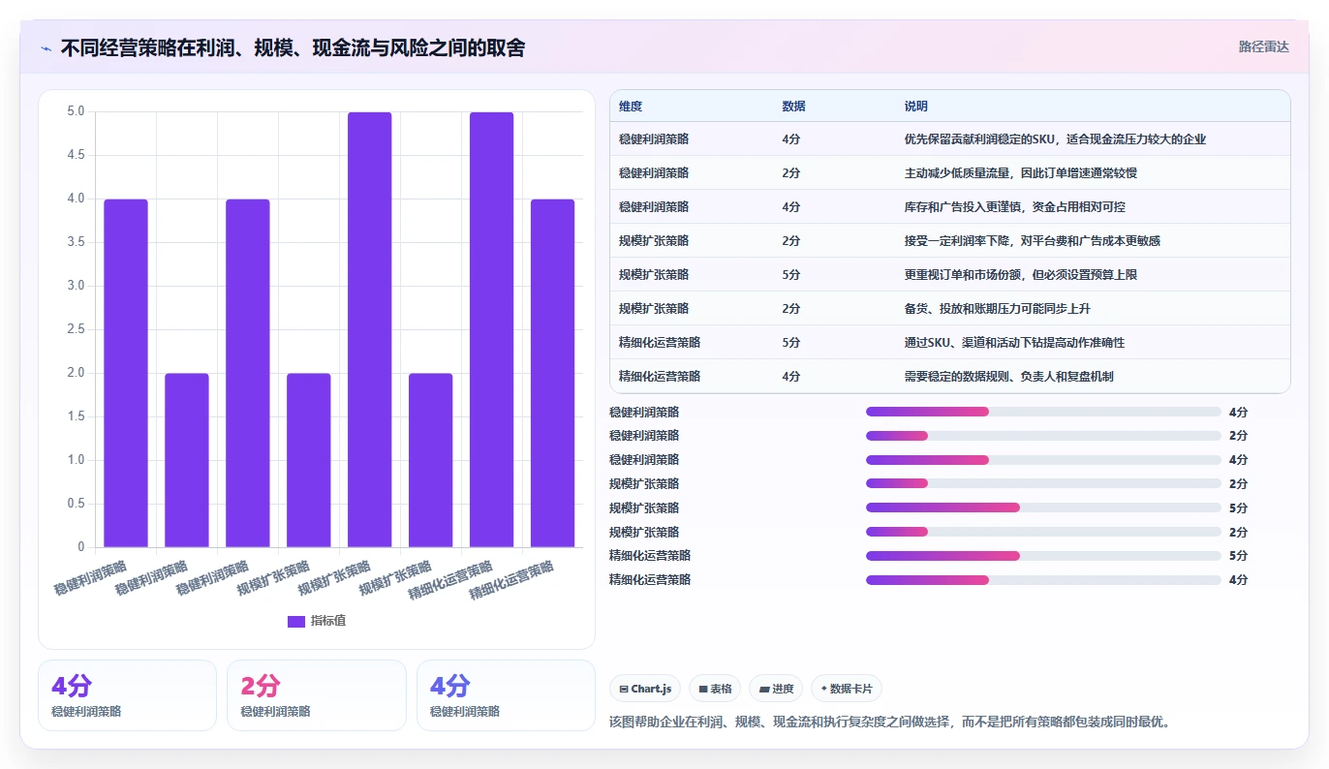The height and width of the screenshot is (769, 1329).
Task: Click 5分 in the 更重视订单和市场份额 row
Action: coord(790,275)
